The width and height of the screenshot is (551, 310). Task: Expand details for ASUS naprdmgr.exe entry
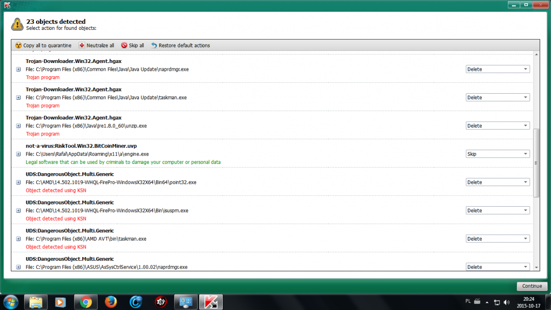point(18,267)
